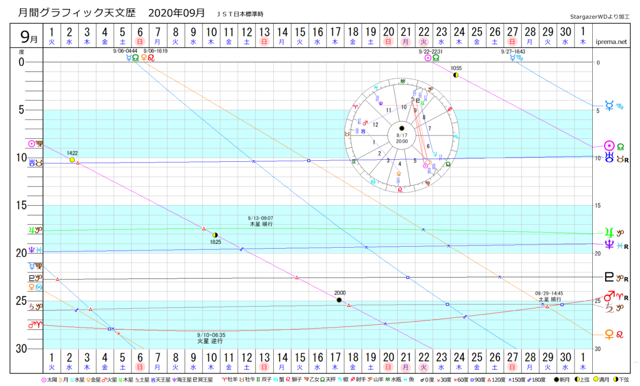The image size is (640, 386).
Task: Select the 09/29-14:45 土星 順行 event label
Action: pos(549,296)
